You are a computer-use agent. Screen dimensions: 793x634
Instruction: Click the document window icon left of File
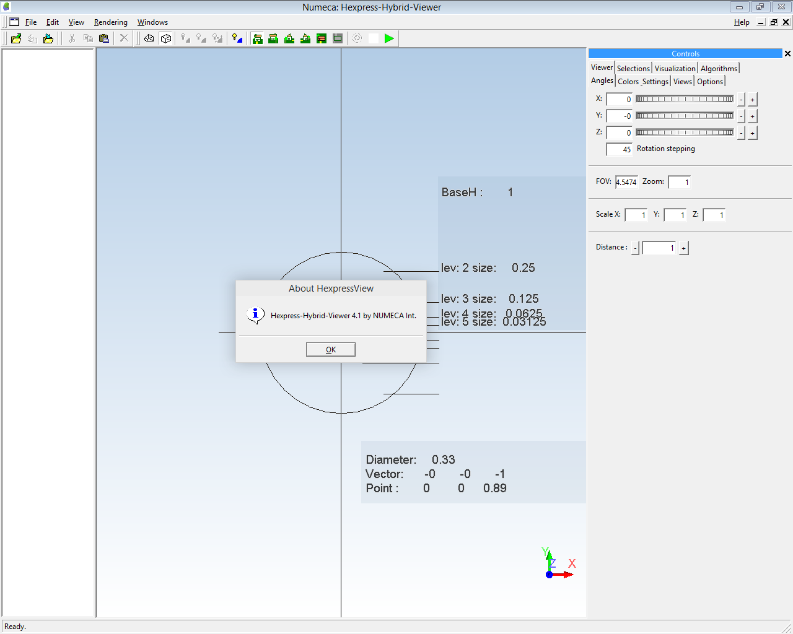14,22
